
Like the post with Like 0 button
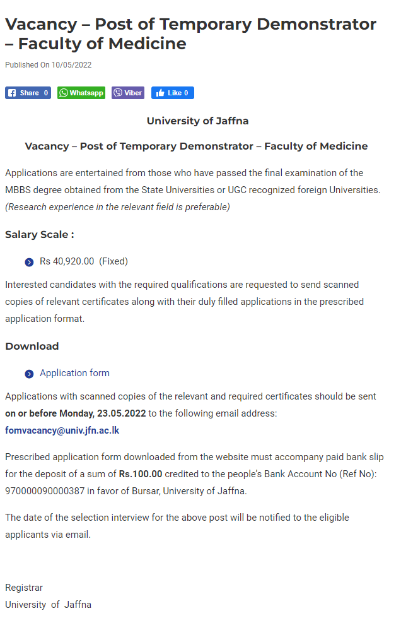[172, 93]
